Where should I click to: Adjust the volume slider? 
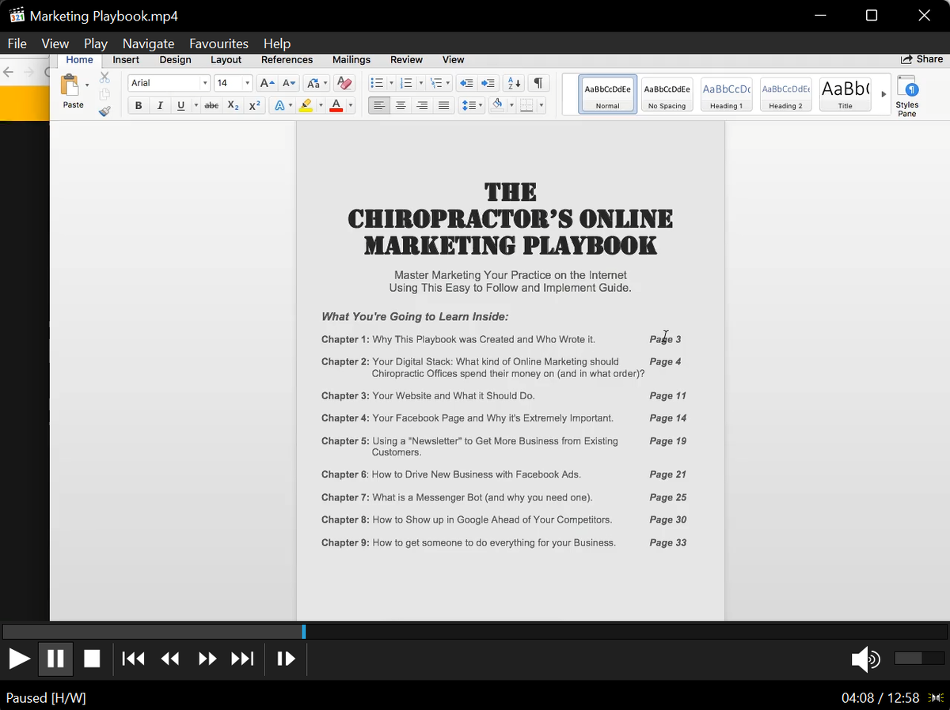pos(919,658)
